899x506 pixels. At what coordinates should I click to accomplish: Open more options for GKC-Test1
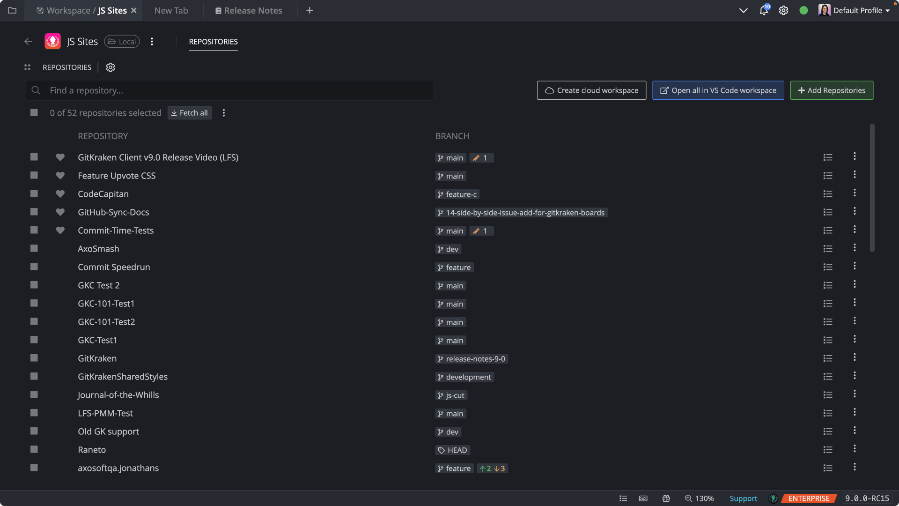(855, 339)
